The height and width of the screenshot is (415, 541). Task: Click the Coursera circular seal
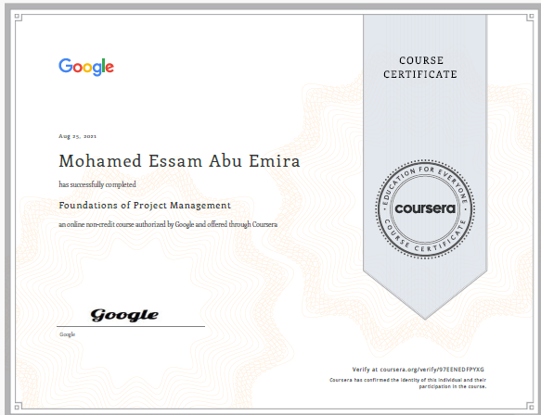tap(425, 208)
